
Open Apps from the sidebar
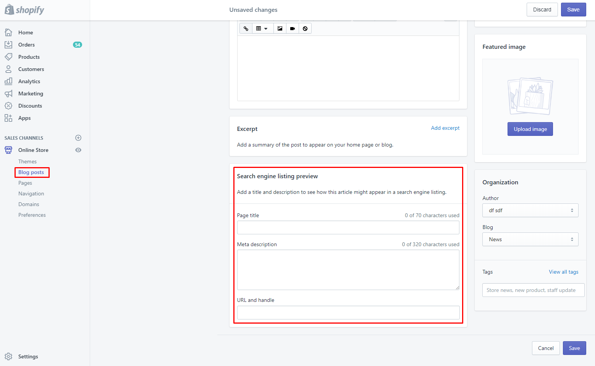point(24,118)
